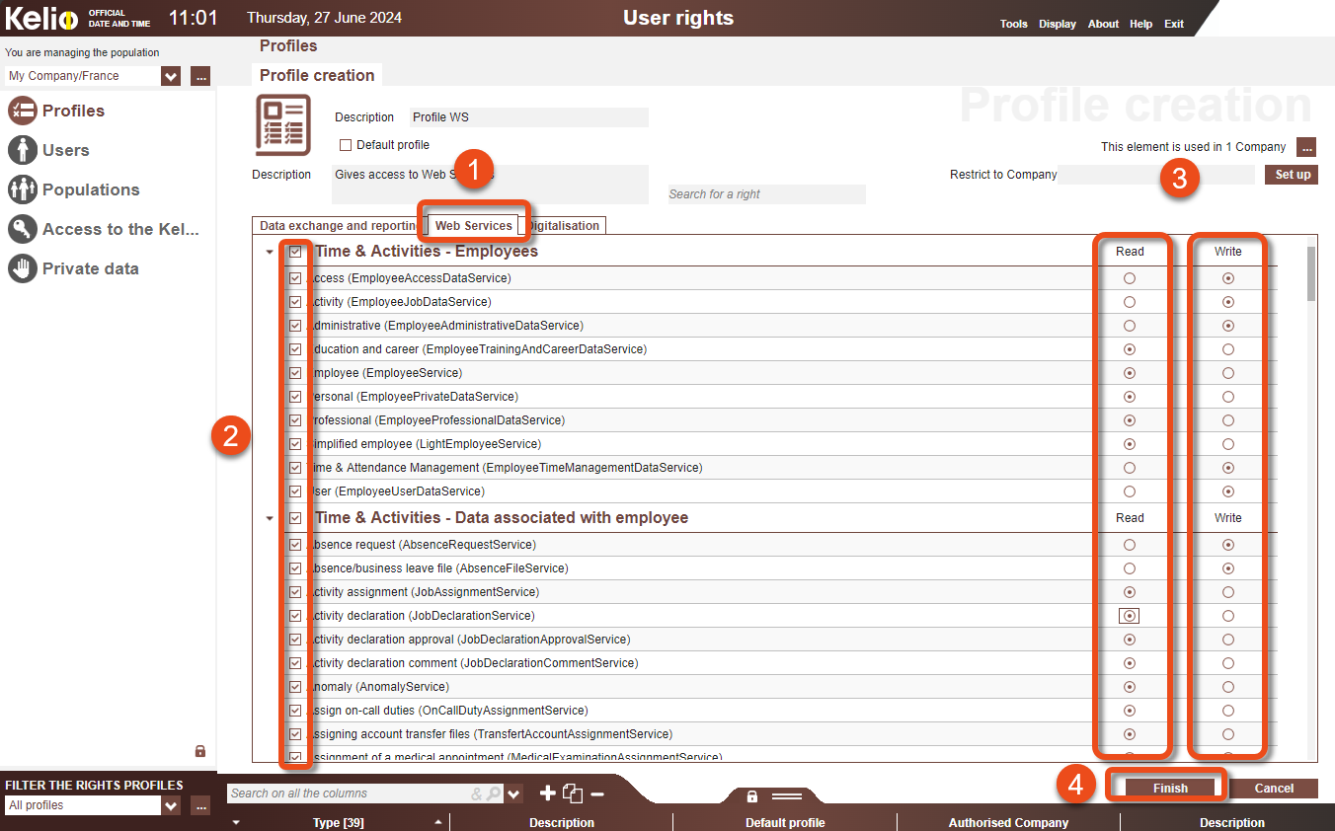This screenshot has height=831, width=1335.
Task: Click the EmployeeProfessionalDataService row text
Action: (x=437, y=420)
